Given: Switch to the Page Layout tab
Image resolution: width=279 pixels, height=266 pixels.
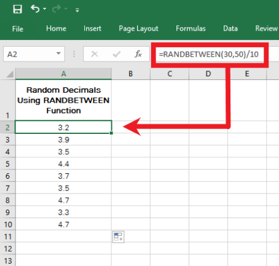Looking at the screenshot, I should 138,29.
